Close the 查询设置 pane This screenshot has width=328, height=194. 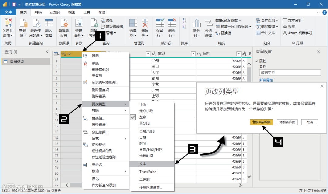click(319, 52)
